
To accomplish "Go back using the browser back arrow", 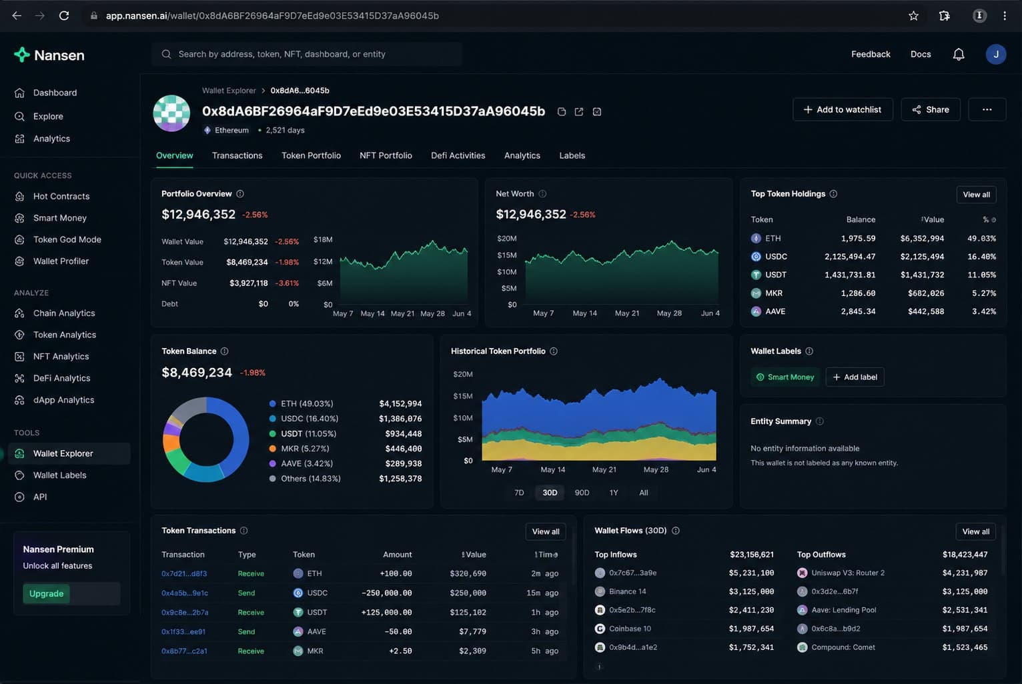I will pos(17,15).
